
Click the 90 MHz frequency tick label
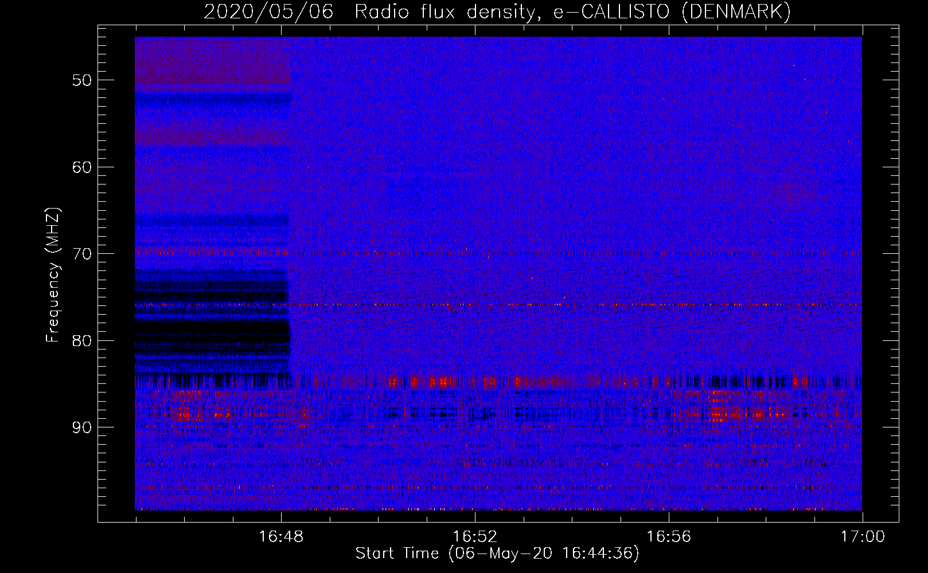coord(82,427)
